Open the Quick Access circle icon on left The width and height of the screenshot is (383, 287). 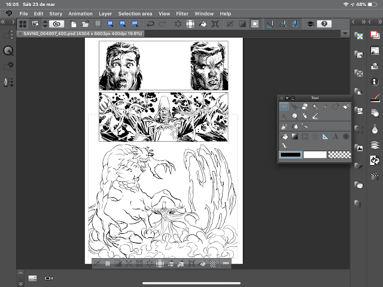tap(8, 51)
